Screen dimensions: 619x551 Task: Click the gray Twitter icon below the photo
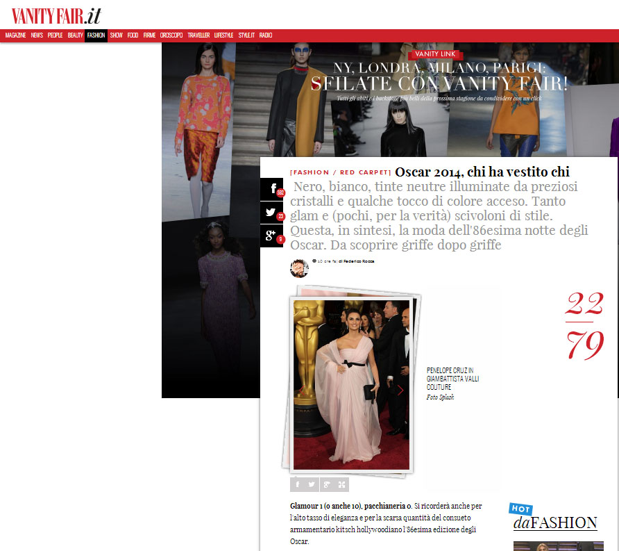312,484
